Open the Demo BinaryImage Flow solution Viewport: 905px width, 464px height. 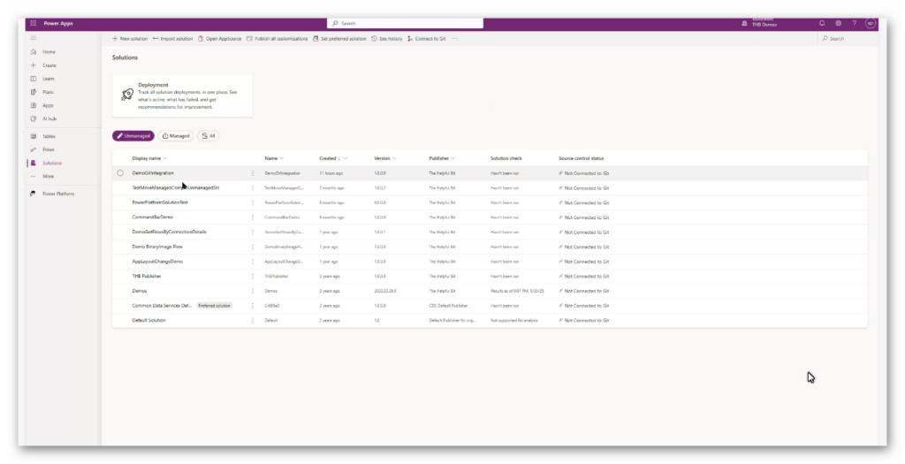tap(157, 247)
